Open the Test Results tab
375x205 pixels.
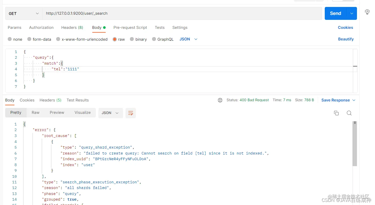pyautogui.click(x=78, y=100)
